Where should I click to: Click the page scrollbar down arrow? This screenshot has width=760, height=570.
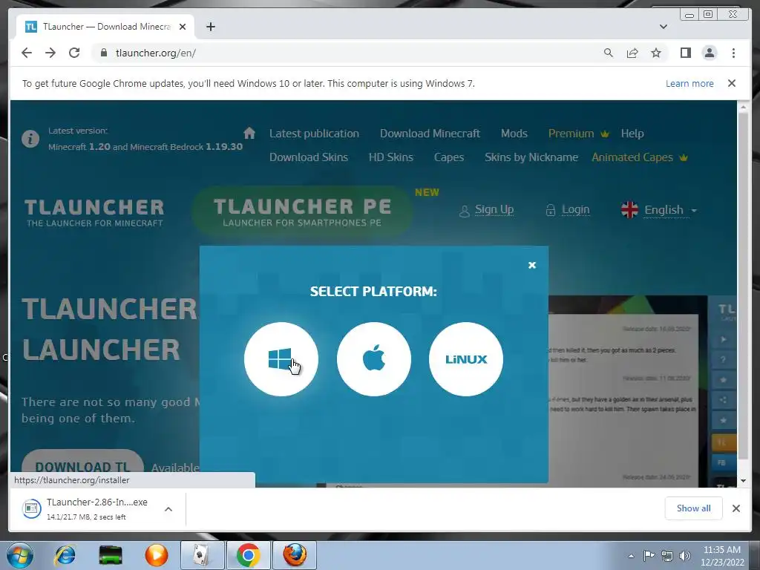[743, 481]
